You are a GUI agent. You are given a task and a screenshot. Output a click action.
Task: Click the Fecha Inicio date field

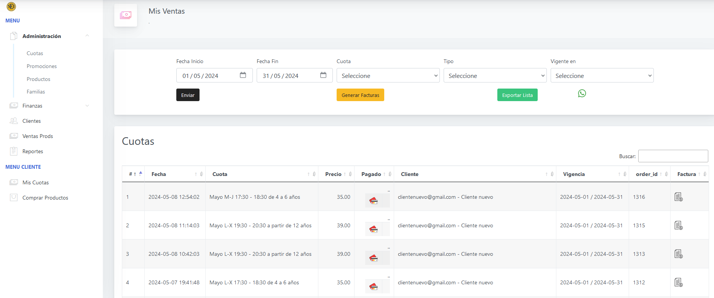click(214, 75)
